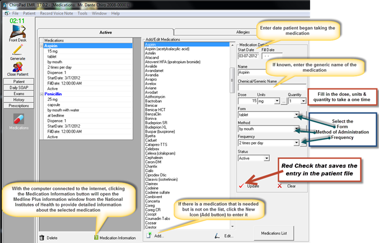Screen dimensions: 379x243
Task: Click the red check Update icon
Action: 241,186
